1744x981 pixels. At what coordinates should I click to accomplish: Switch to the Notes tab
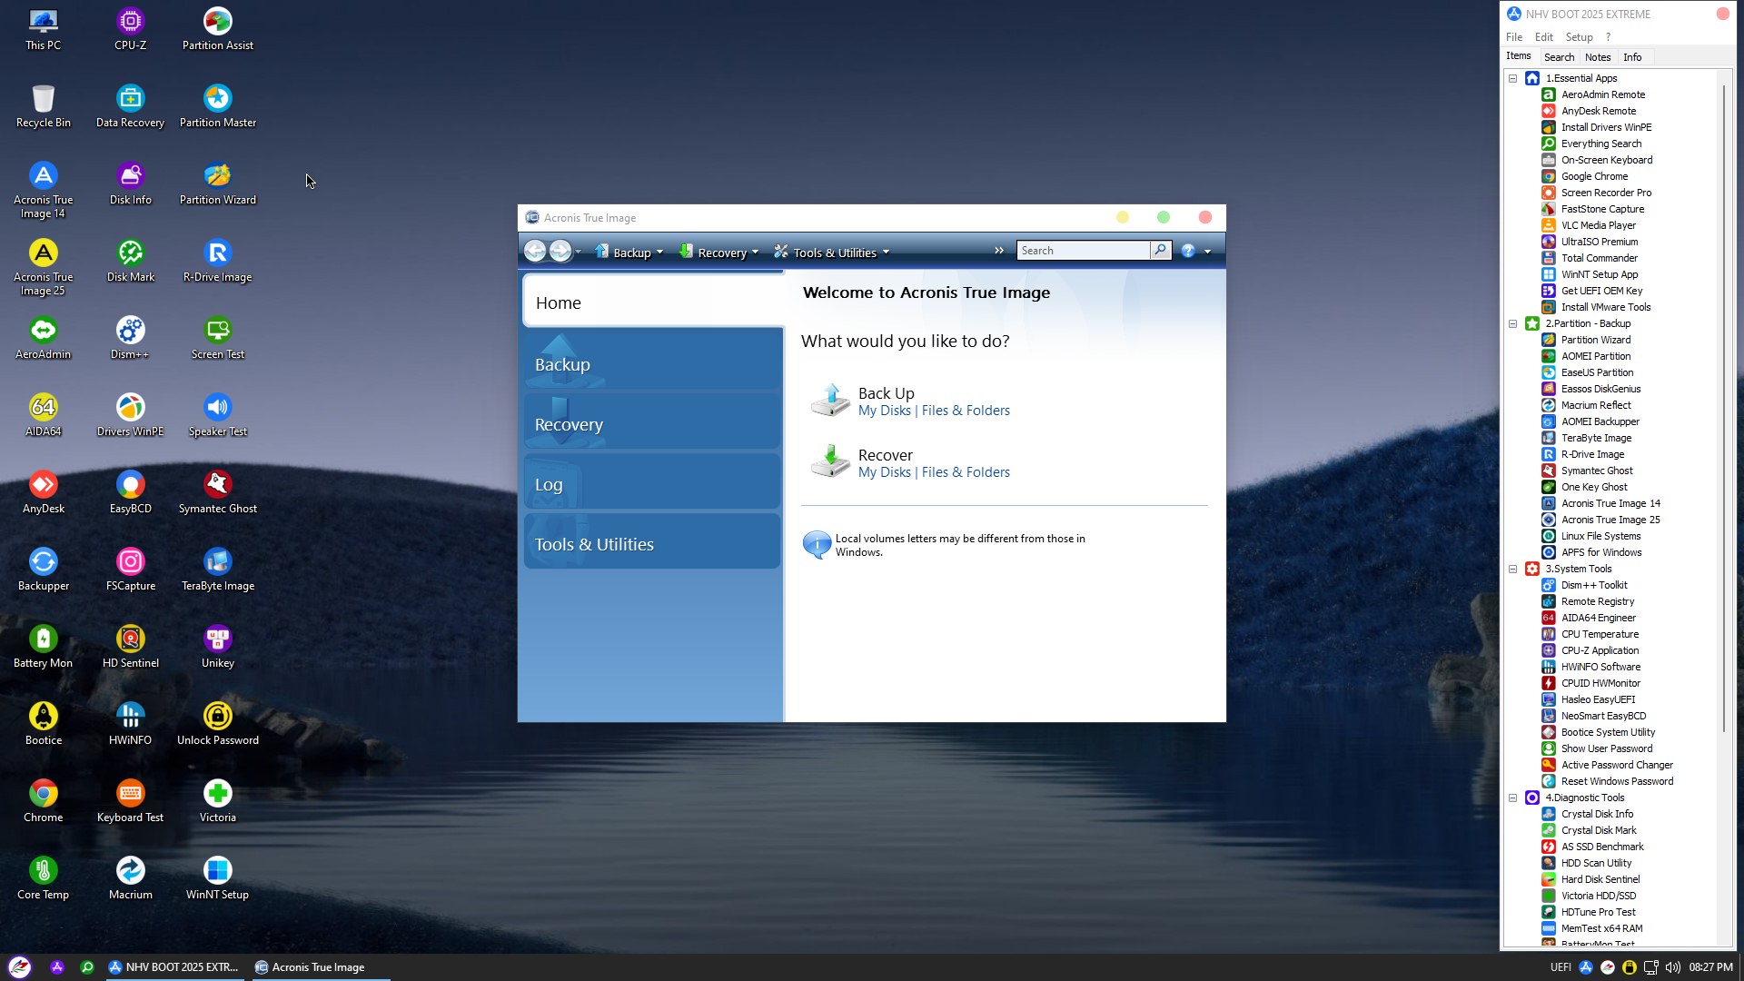point(1597,57)
